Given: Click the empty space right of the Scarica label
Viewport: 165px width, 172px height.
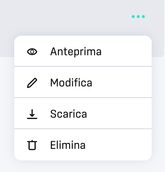Looking at the screenshot, I should pyautogui.click(x=119, y=114).
